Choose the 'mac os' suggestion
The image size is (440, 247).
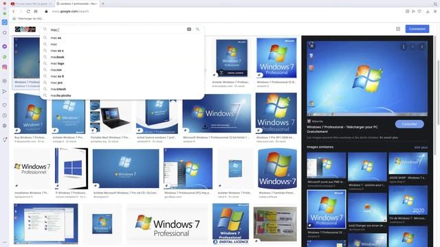(122, 38)
